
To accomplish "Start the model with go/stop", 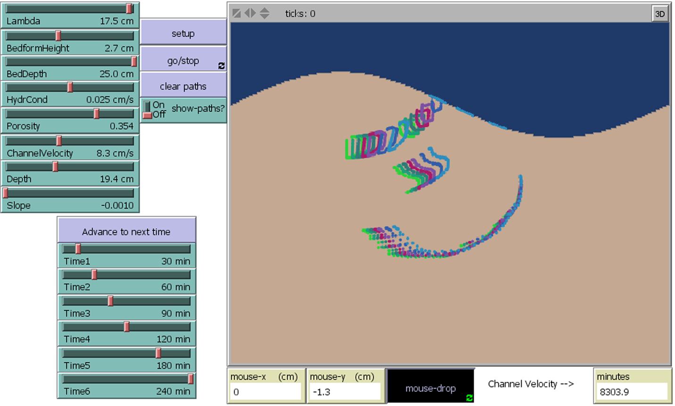I will click(183, 60).
